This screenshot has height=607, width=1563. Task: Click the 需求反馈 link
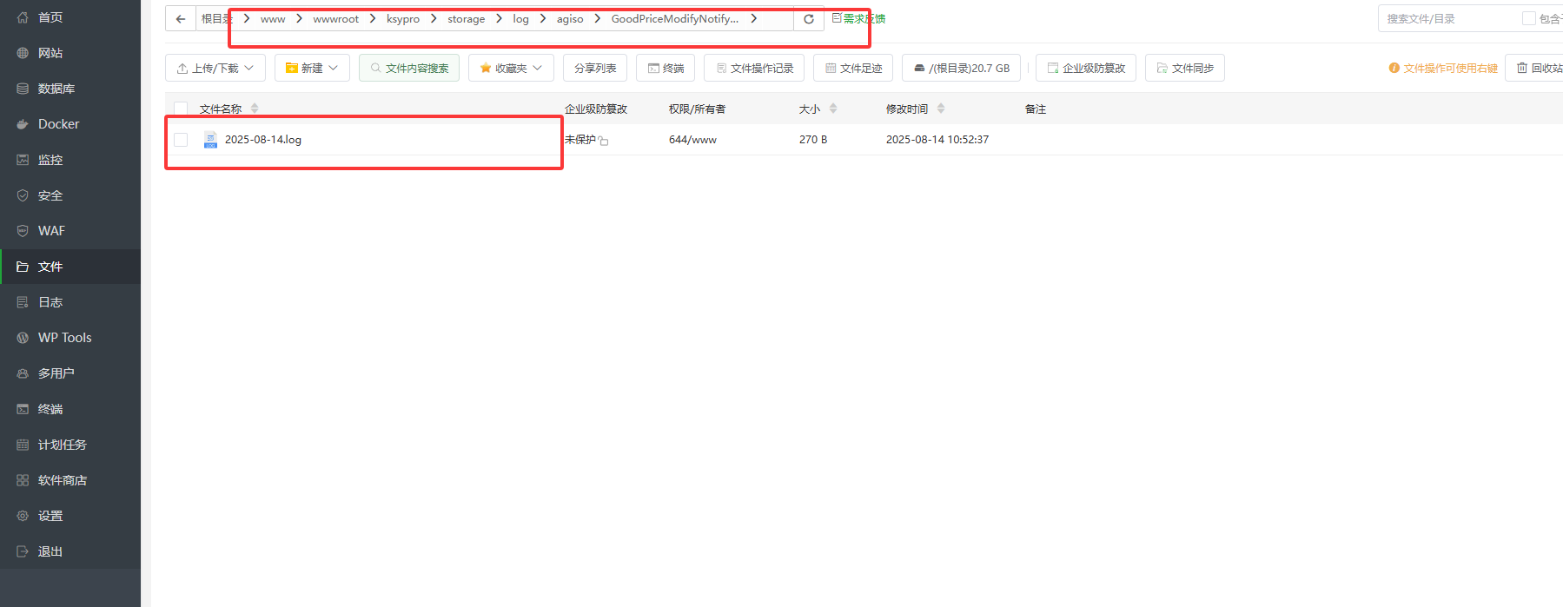859,18
